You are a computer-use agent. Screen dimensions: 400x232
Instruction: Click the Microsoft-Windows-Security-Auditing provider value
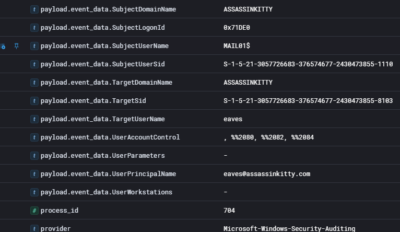(x=289, y=228)
